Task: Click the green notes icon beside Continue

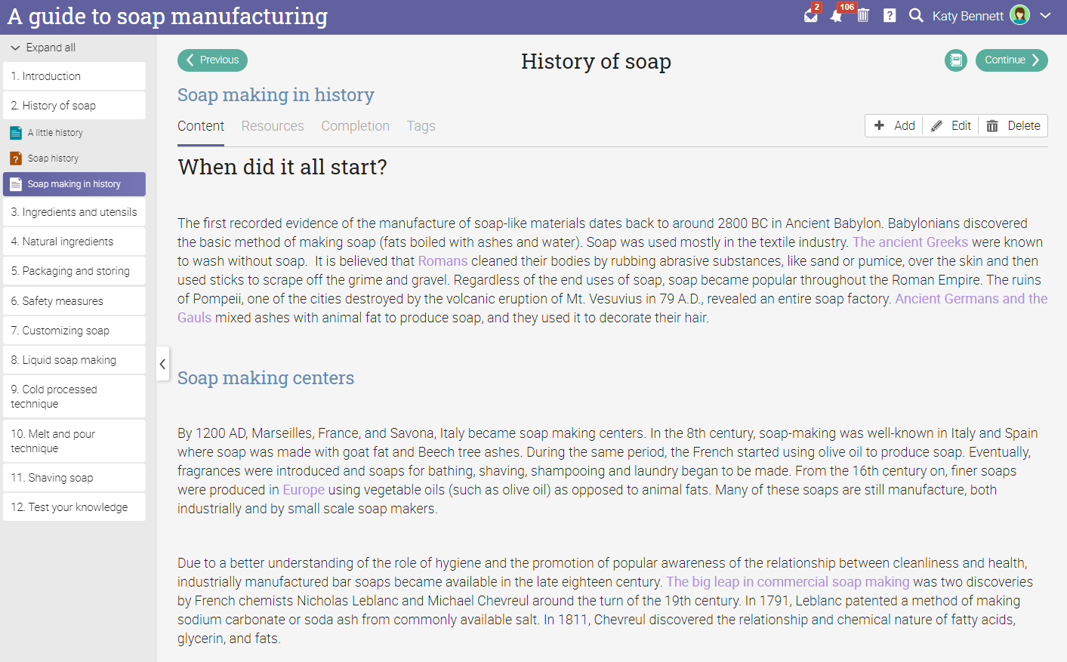Action: 955,60
